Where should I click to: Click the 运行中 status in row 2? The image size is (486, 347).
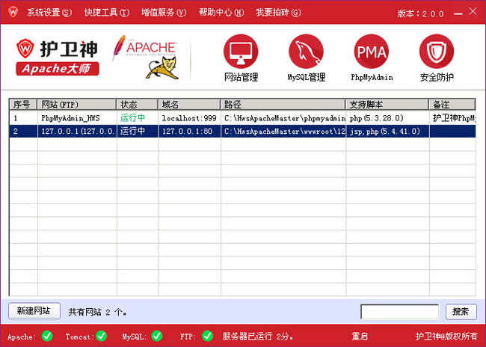point(132,131)
